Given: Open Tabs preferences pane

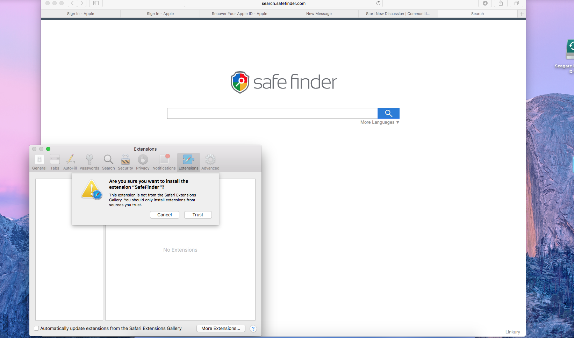Looking at the screenshot, I should [x=55, y=162].
